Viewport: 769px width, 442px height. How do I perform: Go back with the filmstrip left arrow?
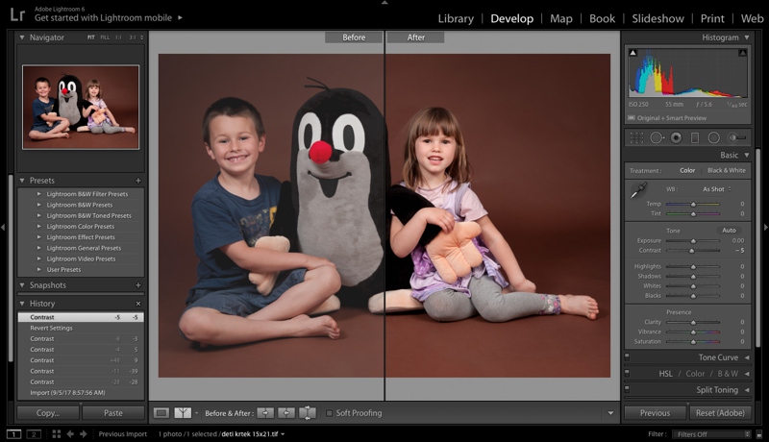click(70, 434)
